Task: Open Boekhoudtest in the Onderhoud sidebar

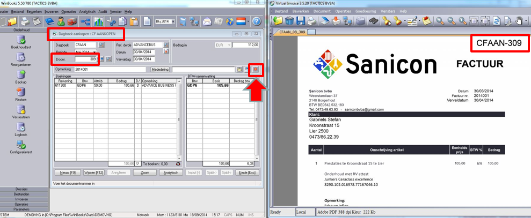Action: pyautogui.click(x=21, y=41)
